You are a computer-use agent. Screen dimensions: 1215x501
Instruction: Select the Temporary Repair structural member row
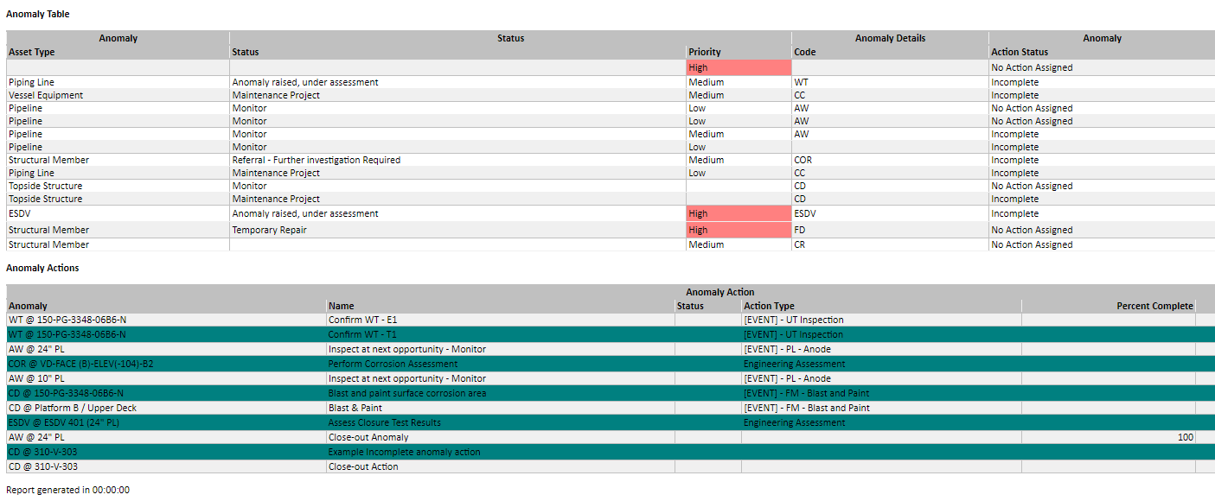346,230
